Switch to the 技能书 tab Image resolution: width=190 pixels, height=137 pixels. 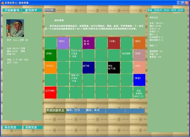coord(159,10)
